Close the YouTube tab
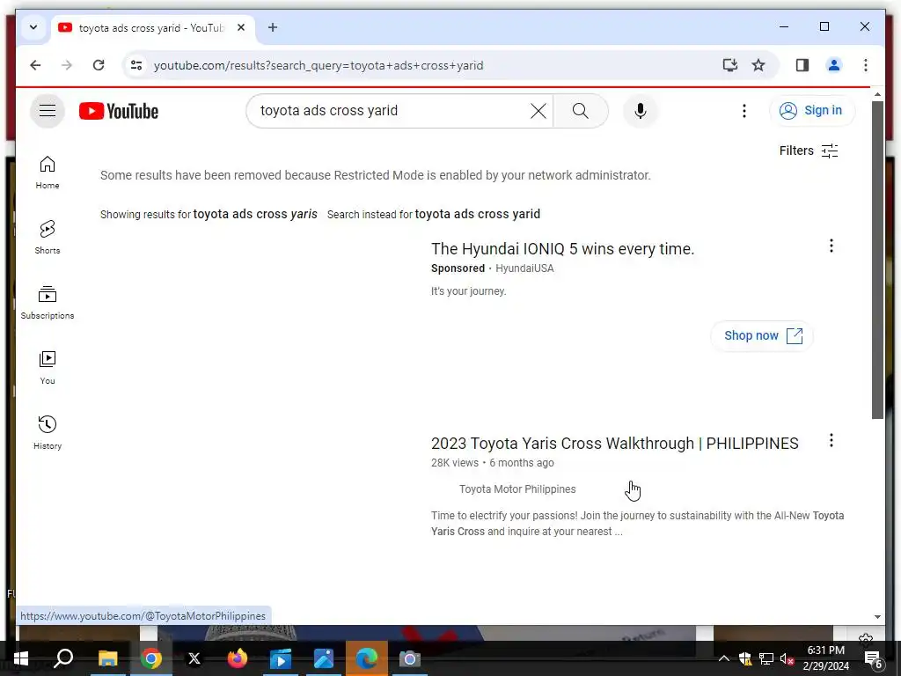Screen dimensions: 901x676 [x=241, y=27]
